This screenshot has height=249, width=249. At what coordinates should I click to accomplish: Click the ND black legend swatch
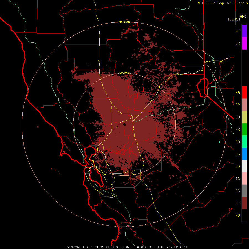(244, 215)
